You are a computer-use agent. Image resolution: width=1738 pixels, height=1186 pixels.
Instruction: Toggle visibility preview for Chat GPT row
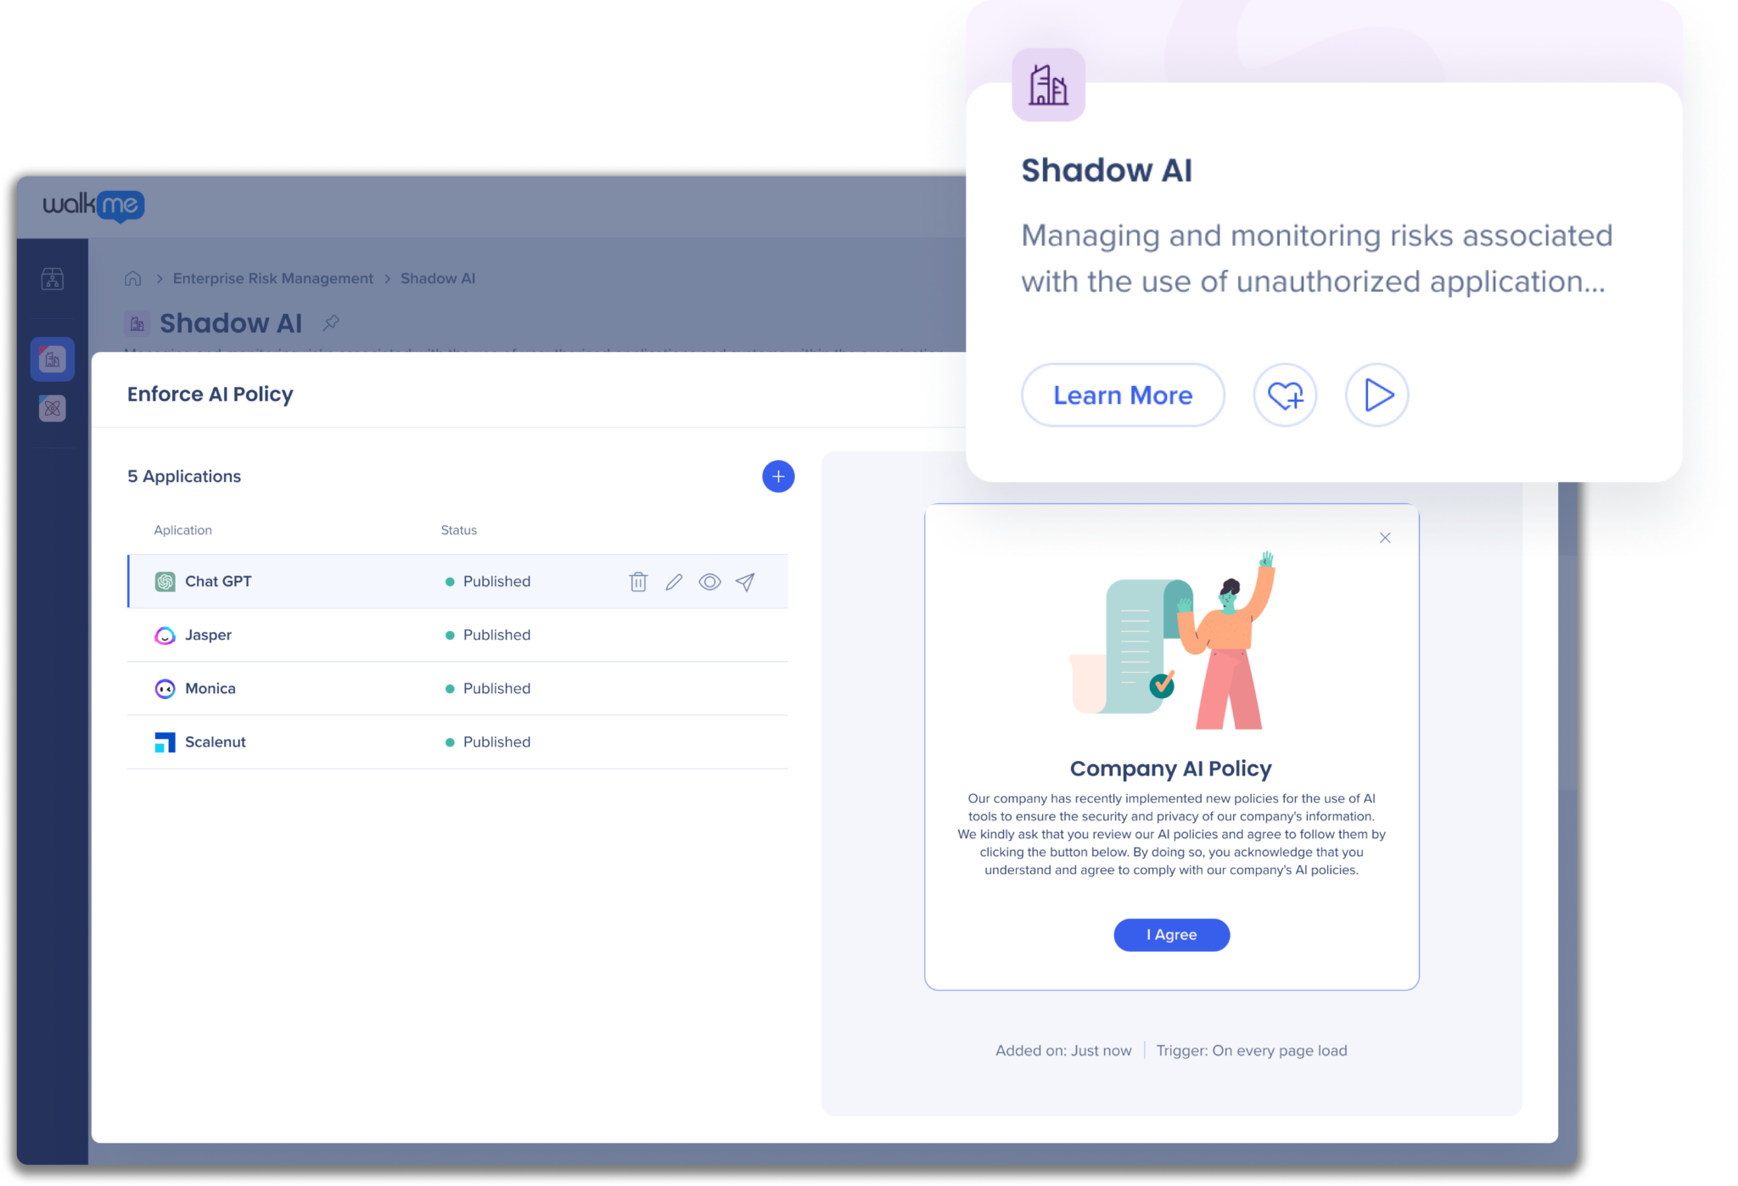click(x=709, y=582)
